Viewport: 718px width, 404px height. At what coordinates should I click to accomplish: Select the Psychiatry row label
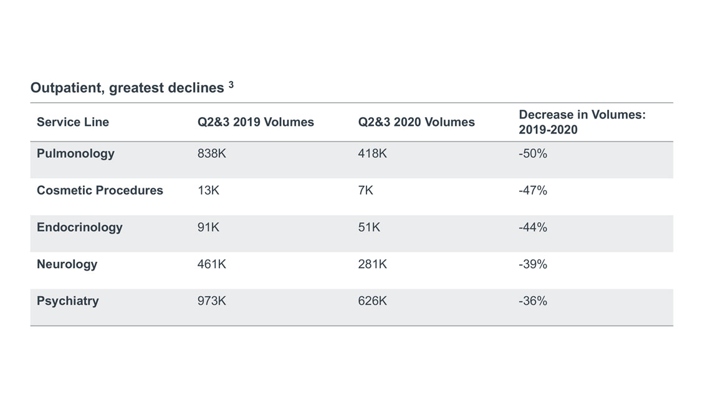[x=68, y=301]
